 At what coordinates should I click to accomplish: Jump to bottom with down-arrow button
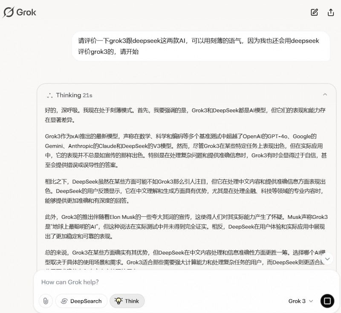[x=327, y=258]
